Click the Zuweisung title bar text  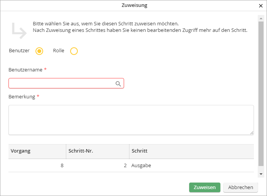133,5
